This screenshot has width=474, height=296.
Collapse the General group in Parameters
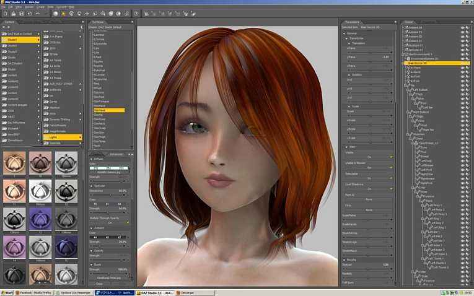[x=344, y=33]
